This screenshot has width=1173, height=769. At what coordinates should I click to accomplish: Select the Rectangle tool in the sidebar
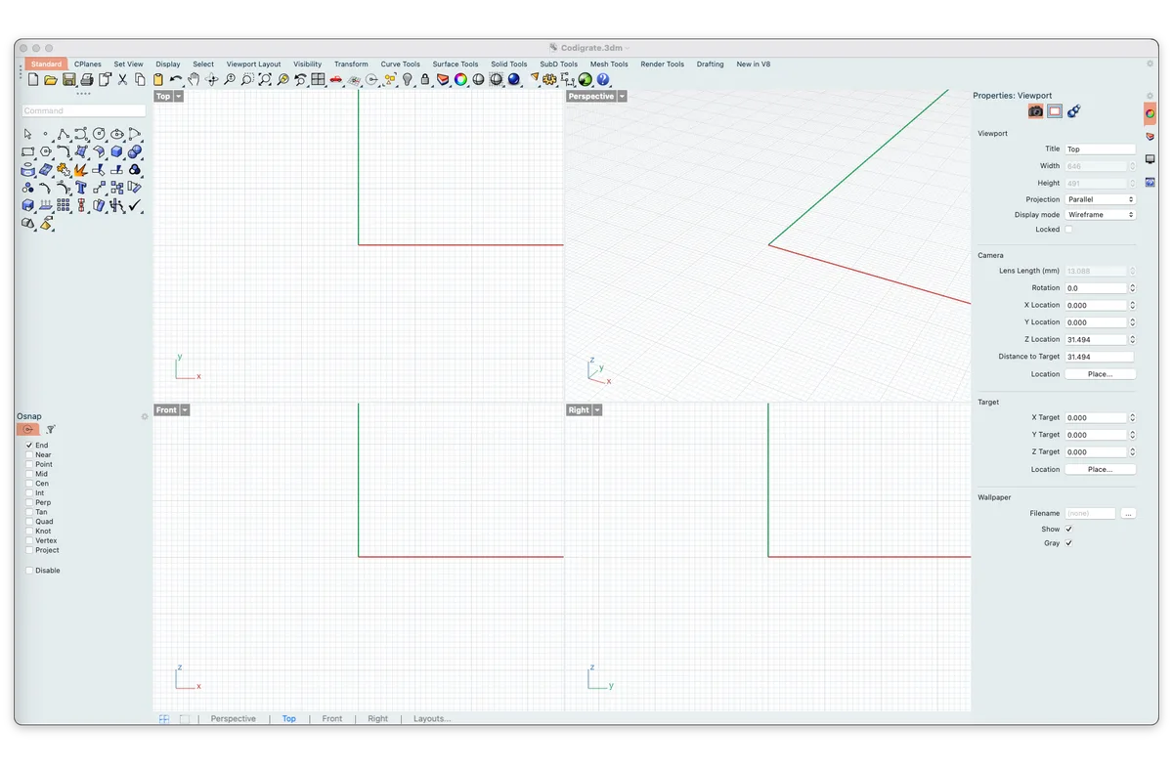27,152
